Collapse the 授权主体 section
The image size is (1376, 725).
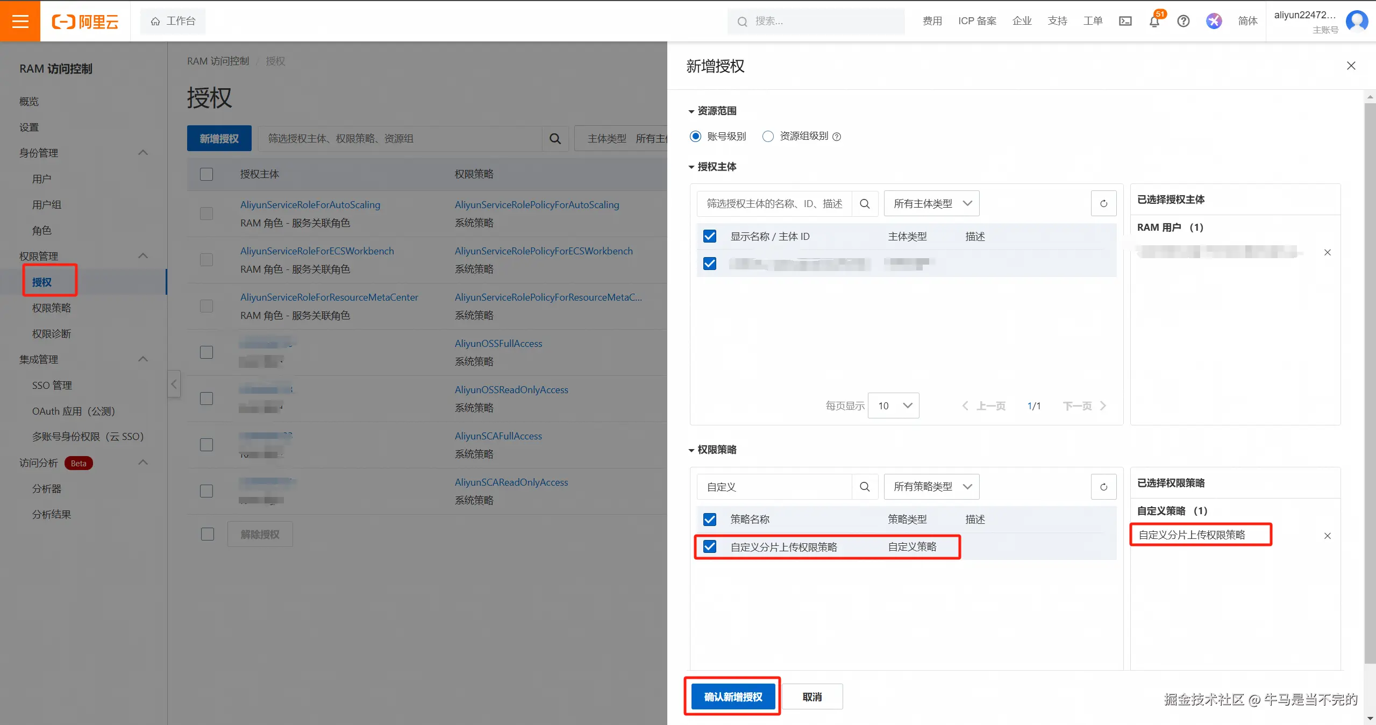pyautogui.click(x=712, y=167)
